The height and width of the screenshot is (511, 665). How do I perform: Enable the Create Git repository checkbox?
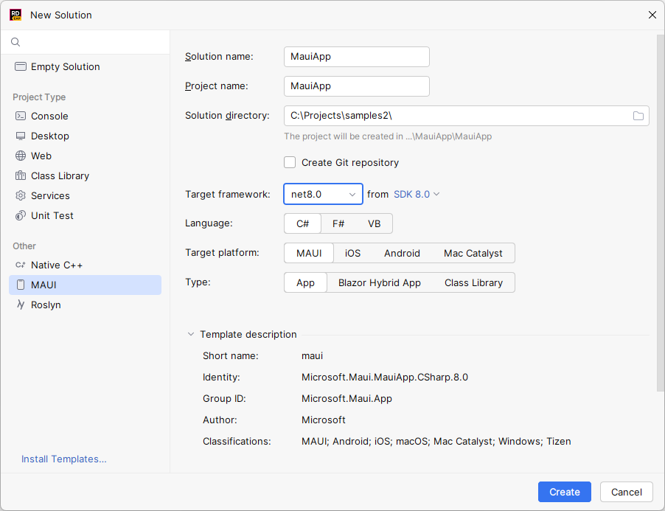coord(290,162)
